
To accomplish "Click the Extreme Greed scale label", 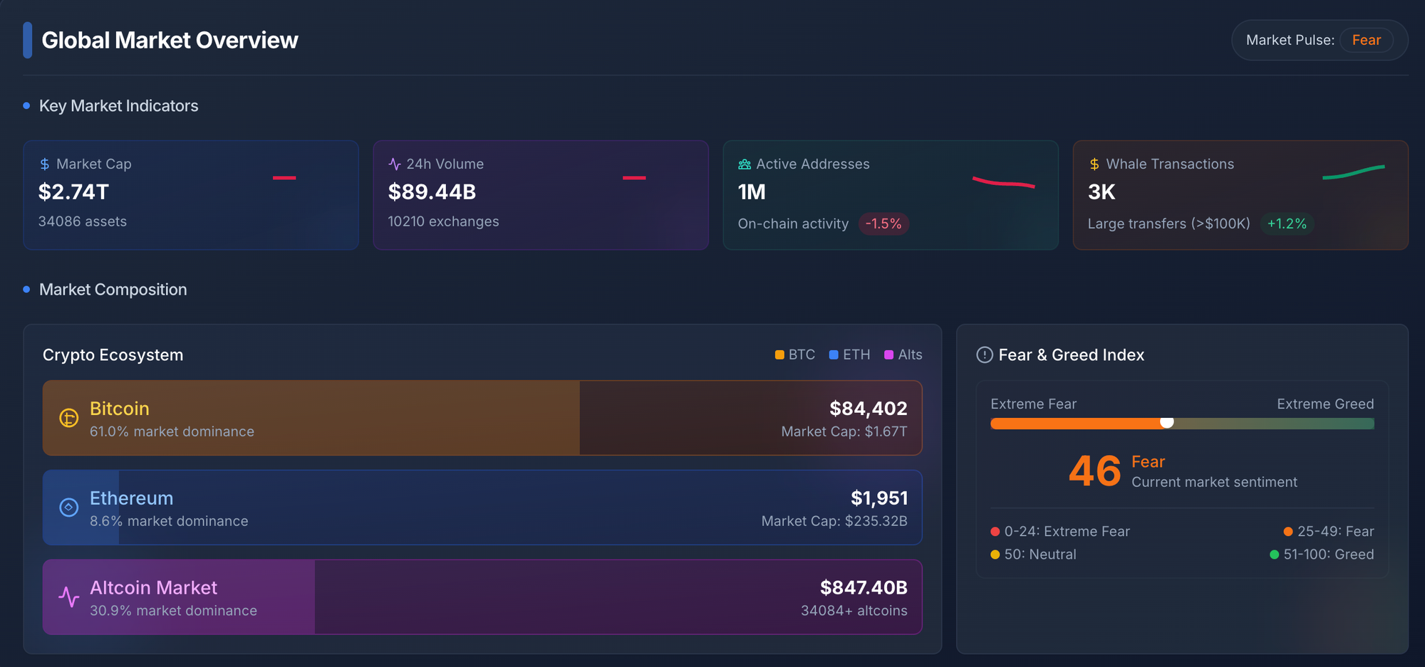I will pyautogui.click(x=1325, y=404).
